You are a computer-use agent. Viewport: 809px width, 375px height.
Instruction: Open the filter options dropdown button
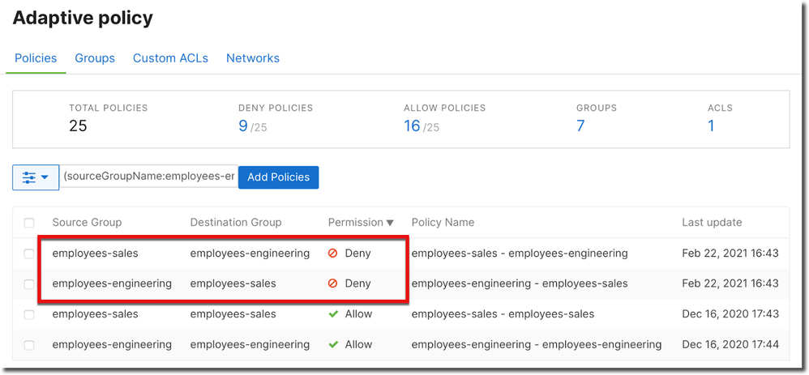click(36, 177)
